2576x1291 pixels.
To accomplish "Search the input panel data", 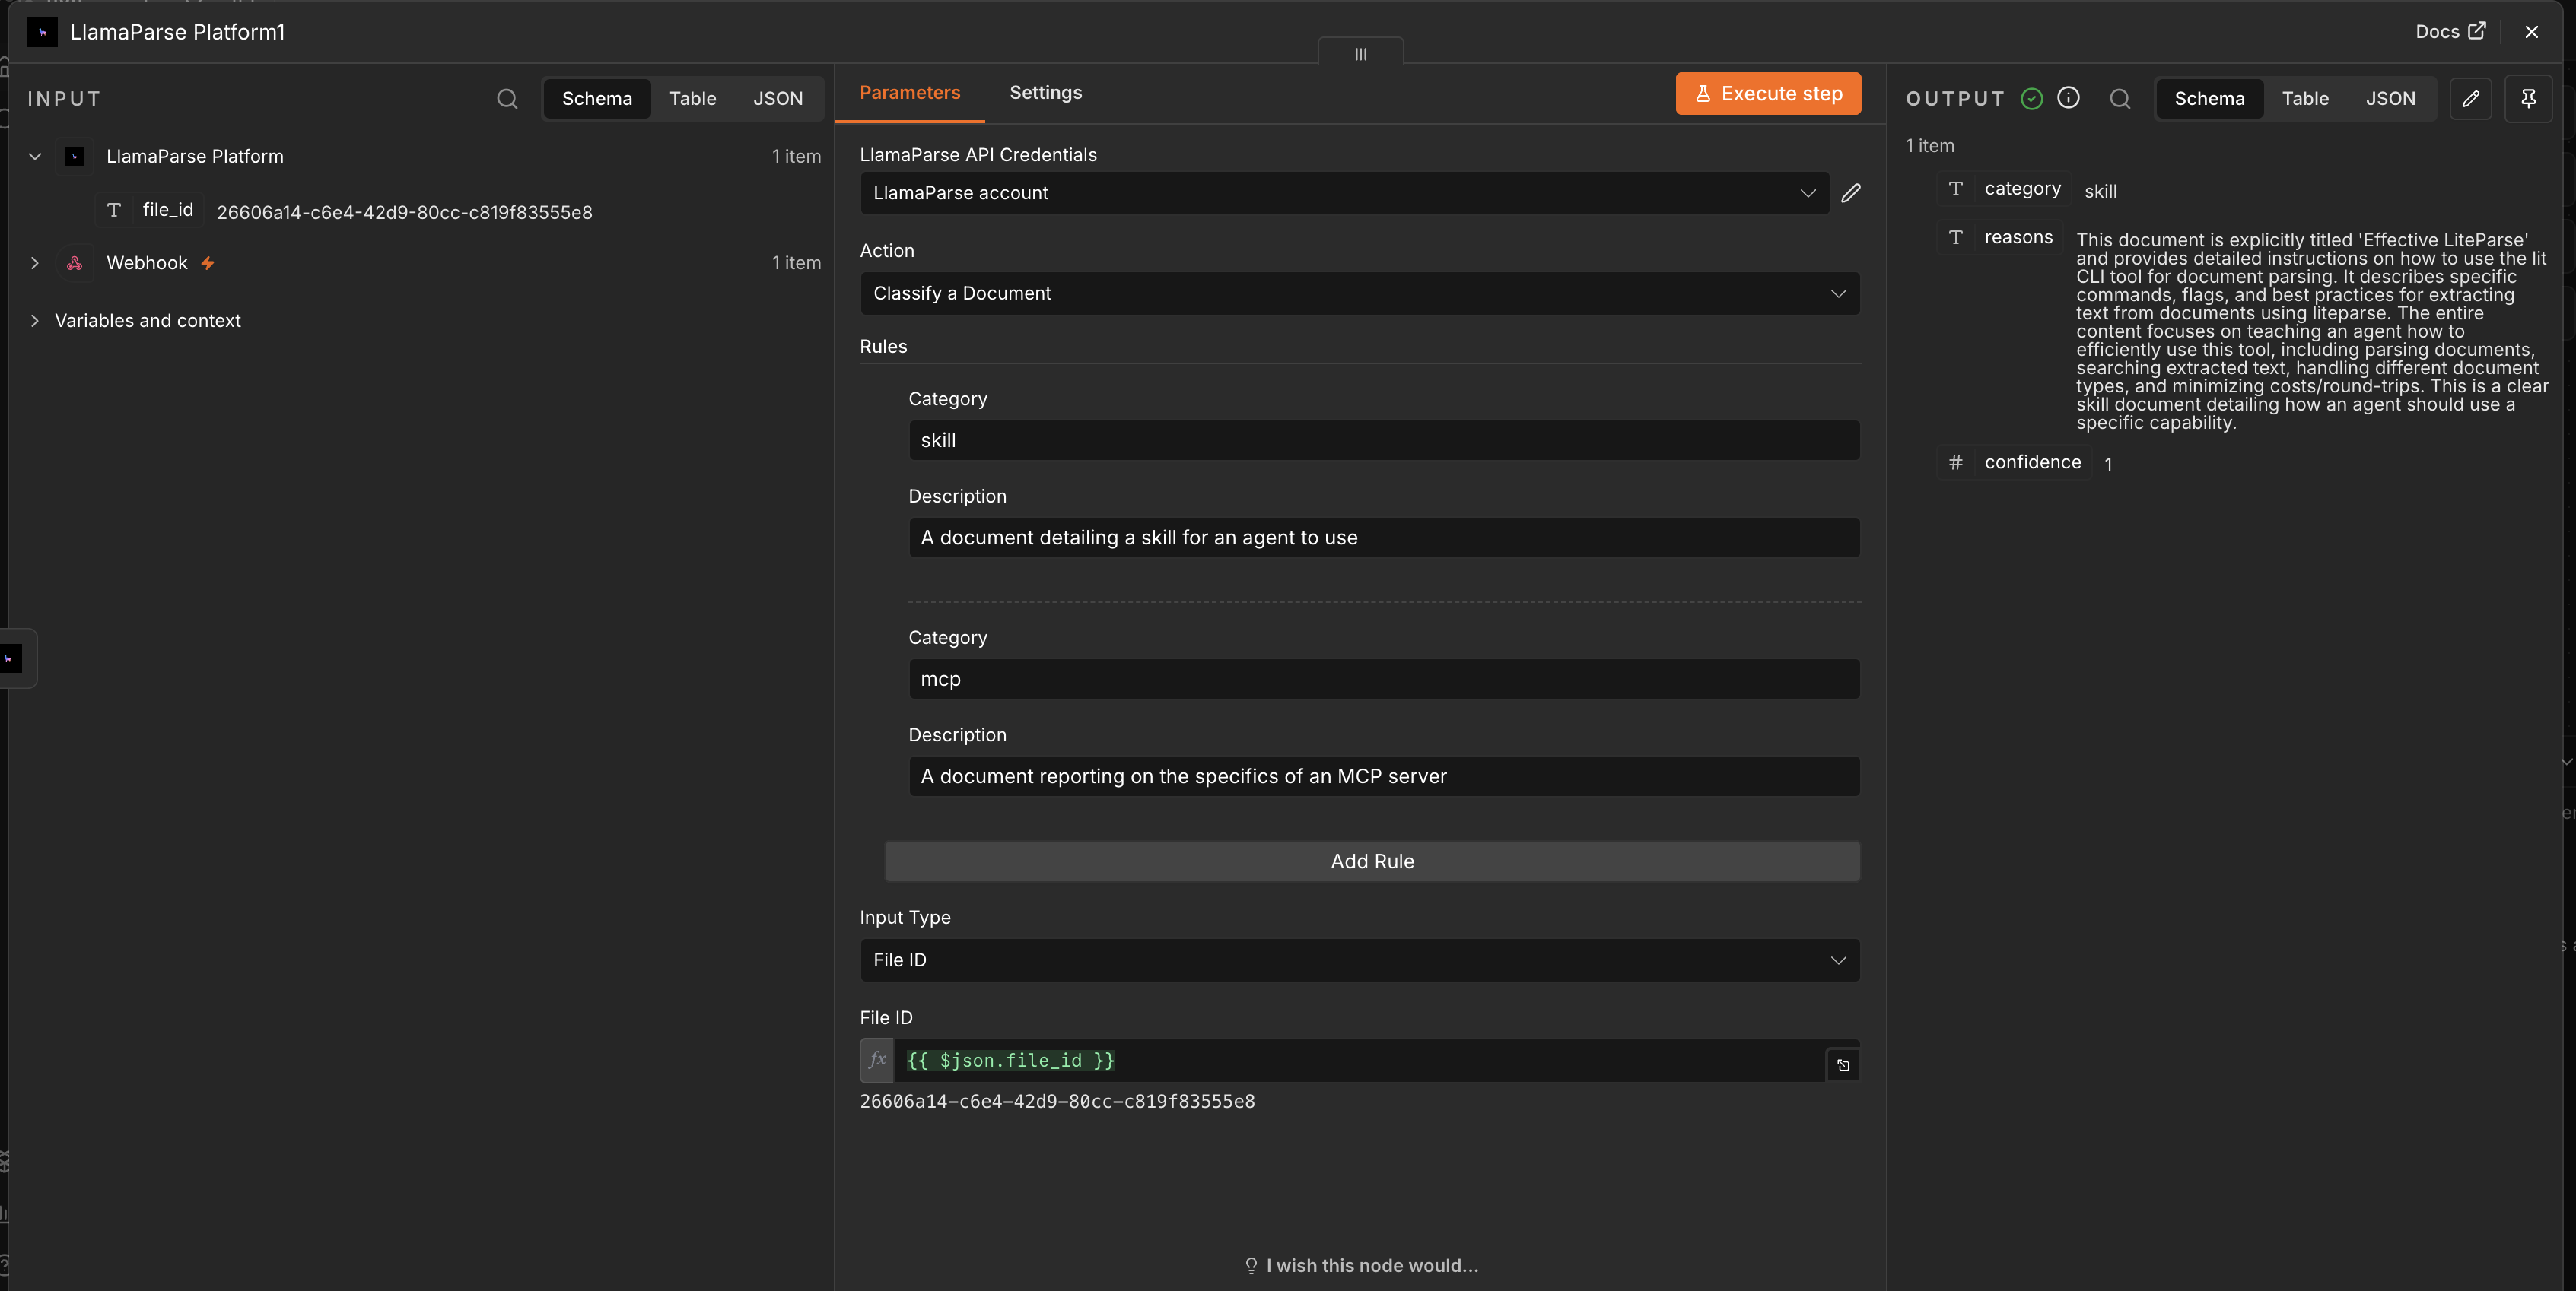I will 507,99.
